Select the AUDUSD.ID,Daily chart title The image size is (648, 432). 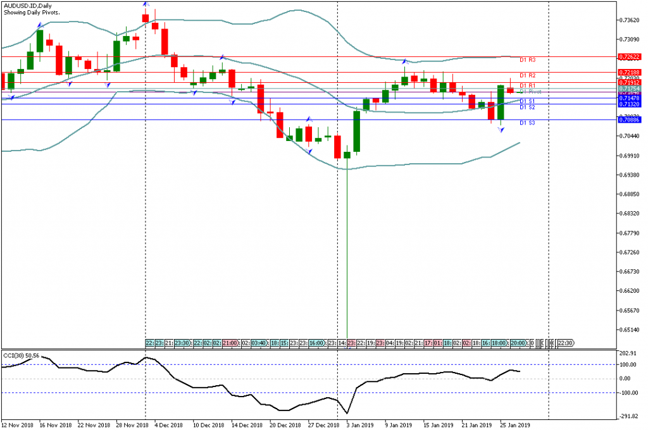[x=28, y=5]
